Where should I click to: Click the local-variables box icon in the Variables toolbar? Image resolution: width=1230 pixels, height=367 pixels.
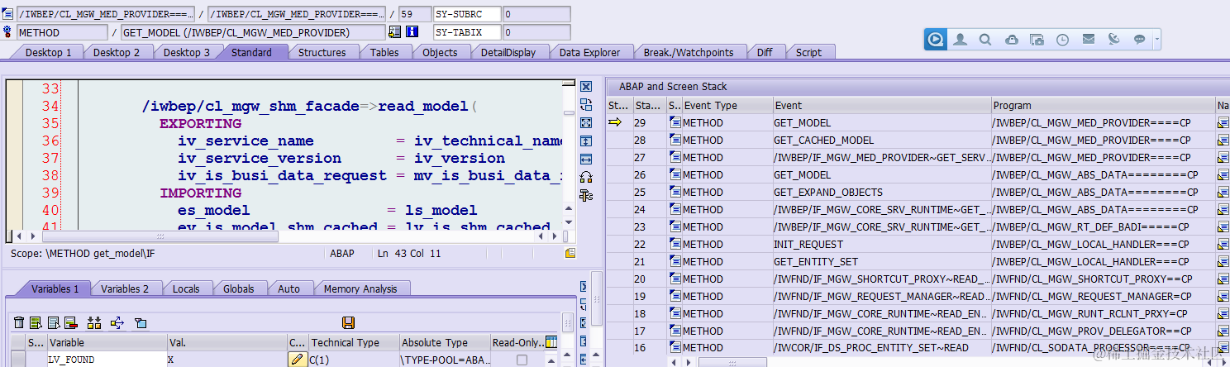[x=141, y=322]
